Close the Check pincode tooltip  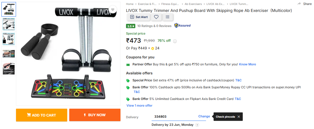[x=239, y=117]
